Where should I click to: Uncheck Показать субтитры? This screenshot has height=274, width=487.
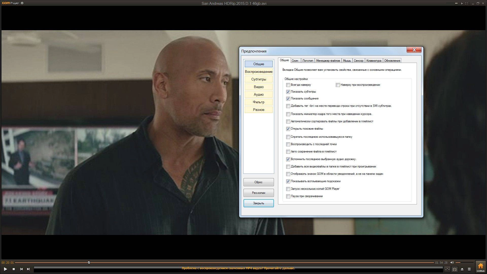point(288,92)
